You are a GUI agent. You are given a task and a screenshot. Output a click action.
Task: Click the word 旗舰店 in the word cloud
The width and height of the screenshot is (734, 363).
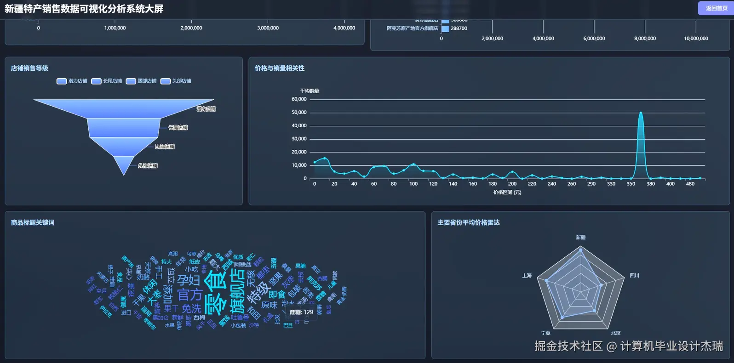(x=237, y=291)
